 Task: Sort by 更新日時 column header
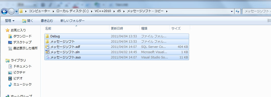tap(117, 28)
